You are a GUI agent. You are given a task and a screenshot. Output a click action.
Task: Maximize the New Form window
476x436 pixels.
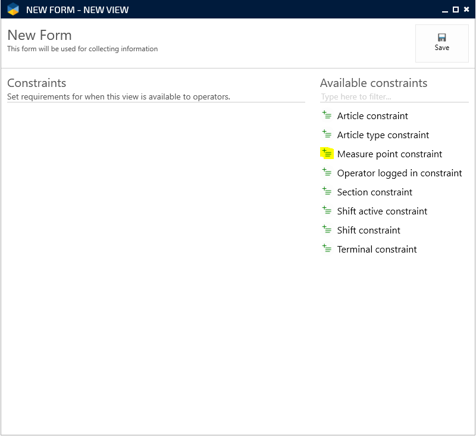[456, 10]
